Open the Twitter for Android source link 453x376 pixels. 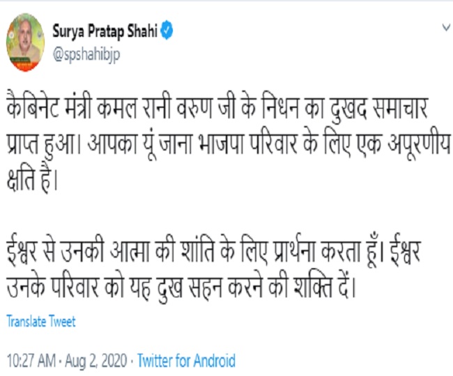click(186, 361)
